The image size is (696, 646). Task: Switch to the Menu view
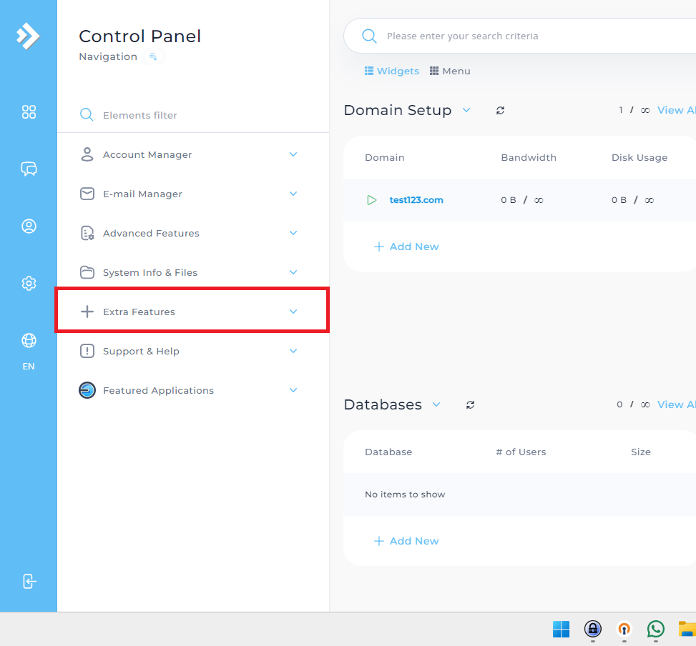[x=450, y=71]
